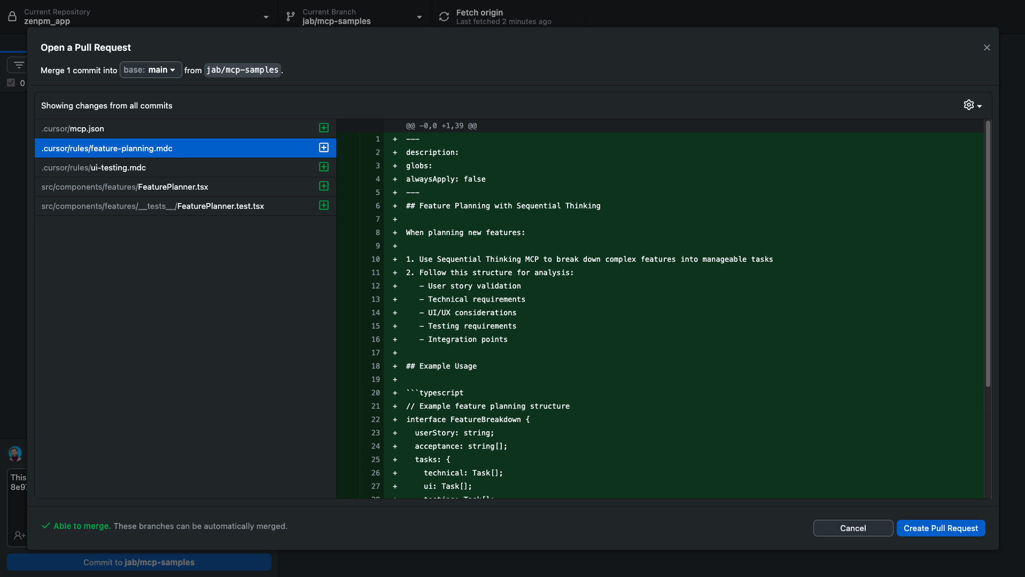This screenshot has width=1025, height=577.
Task: Click diff line '## Example Usage'
Action: (x=441, y=366)
